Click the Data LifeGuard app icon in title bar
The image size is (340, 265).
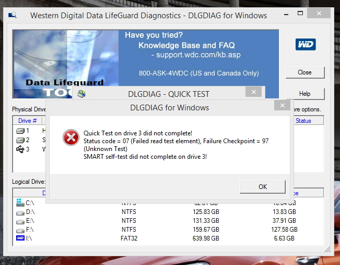(13, 15)
